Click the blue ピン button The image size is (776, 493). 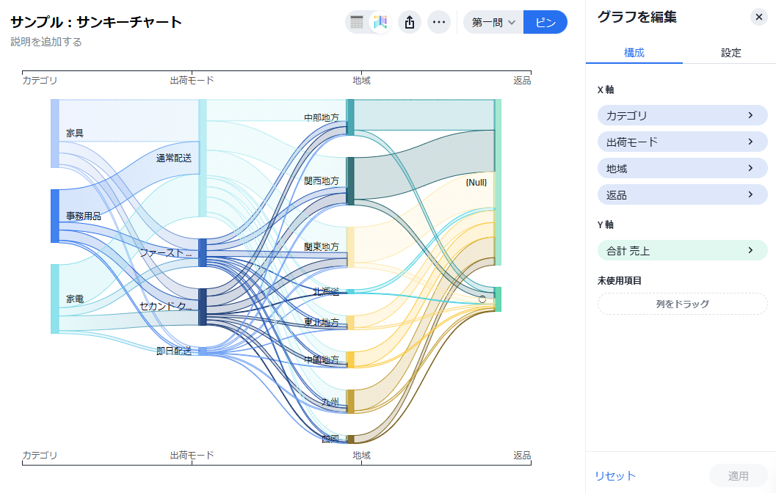[545, 22]
